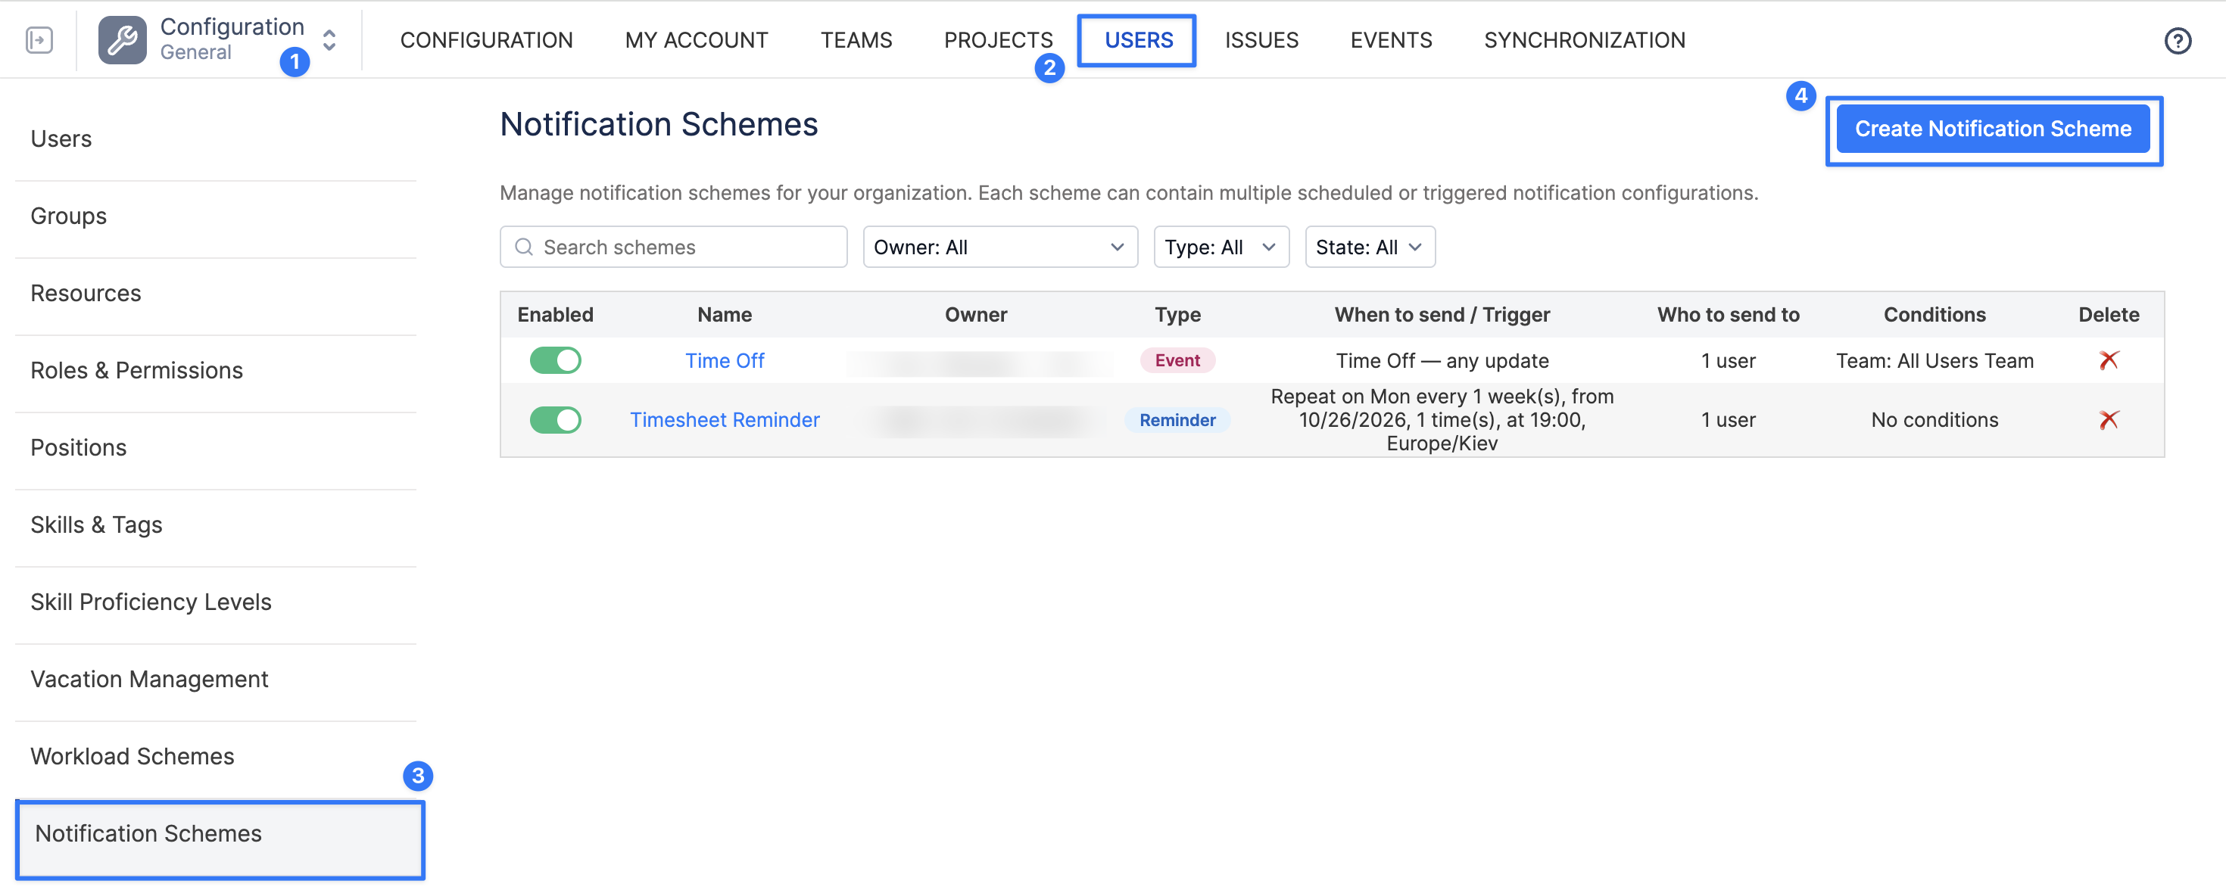Click the search magnifier icon

pyautogui.click(x=522, y=247)
